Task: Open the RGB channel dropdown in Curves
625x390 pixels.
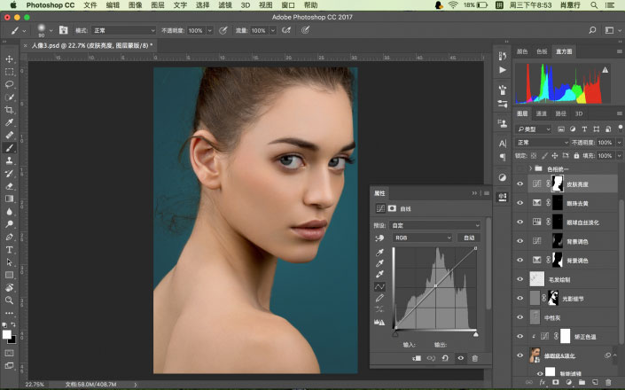Action: [x=422, y=238]
